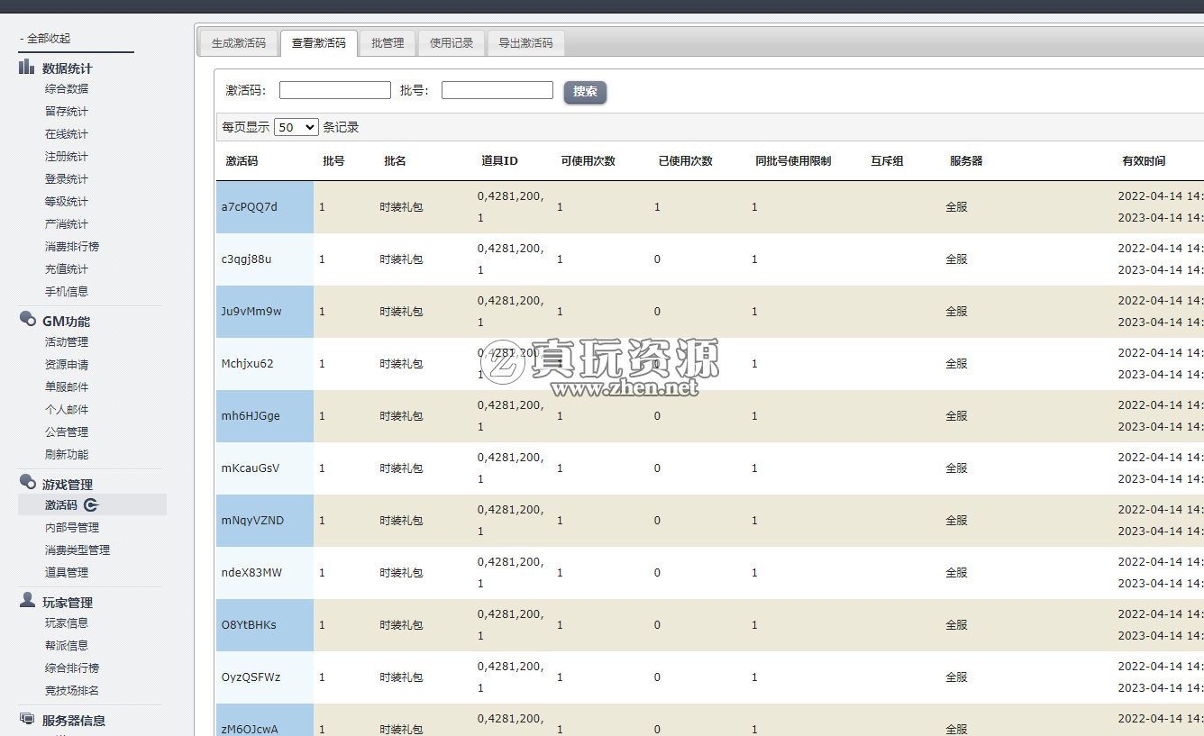The image size is (1204, 736).
Task: Open 综合数据 in the sidebar
Action: [67, 89]
